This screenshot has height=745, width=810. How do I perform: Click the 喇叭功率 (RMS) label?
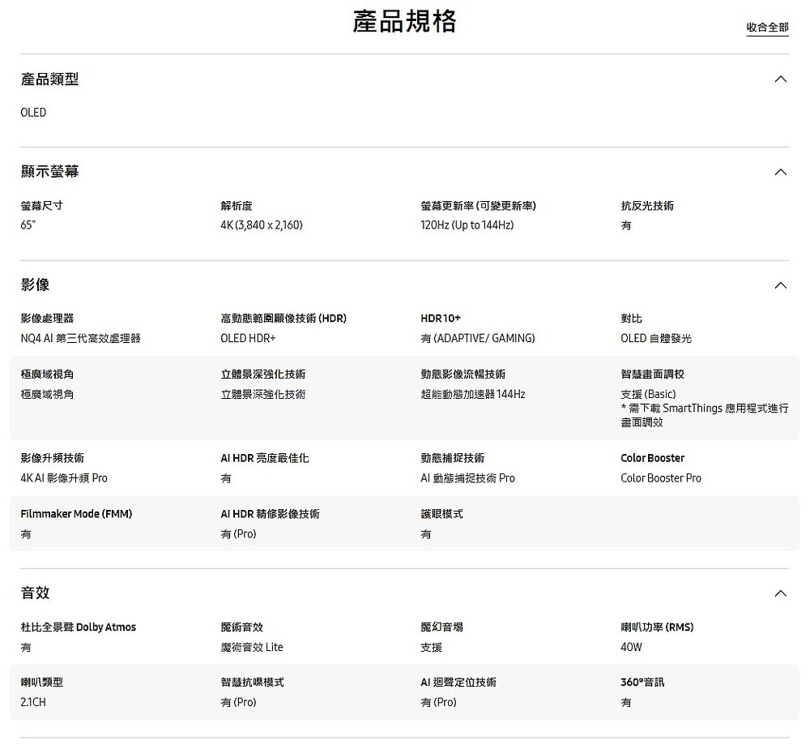(657, 627)
